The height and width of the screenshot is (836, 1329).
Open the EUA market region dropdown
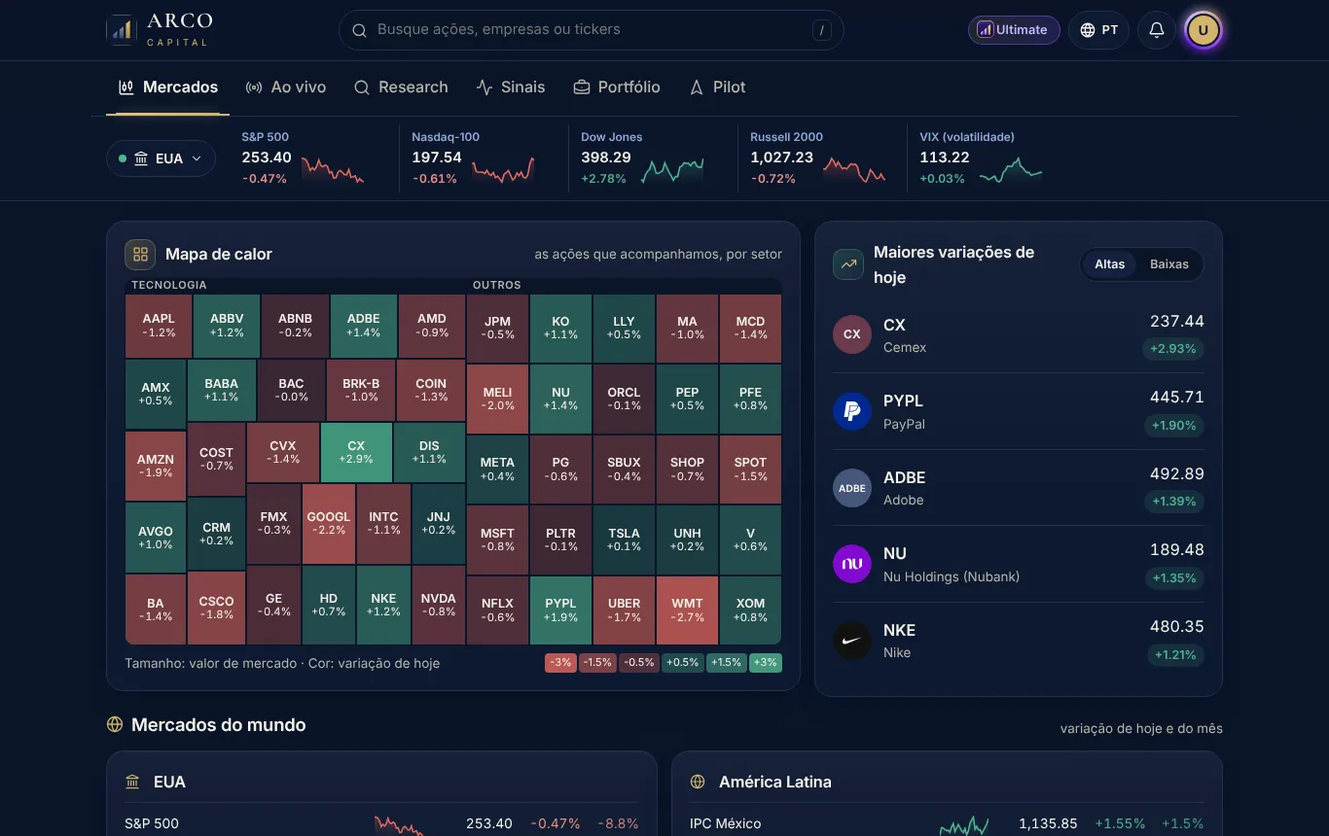click(161, 158)
